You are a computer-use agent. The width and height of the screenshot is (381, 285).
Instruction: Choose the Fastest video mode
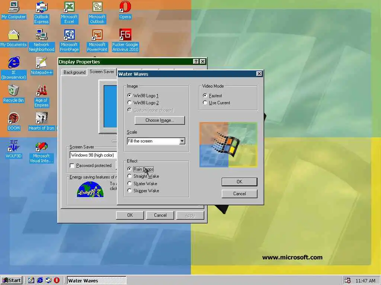[x=212, y=95]
